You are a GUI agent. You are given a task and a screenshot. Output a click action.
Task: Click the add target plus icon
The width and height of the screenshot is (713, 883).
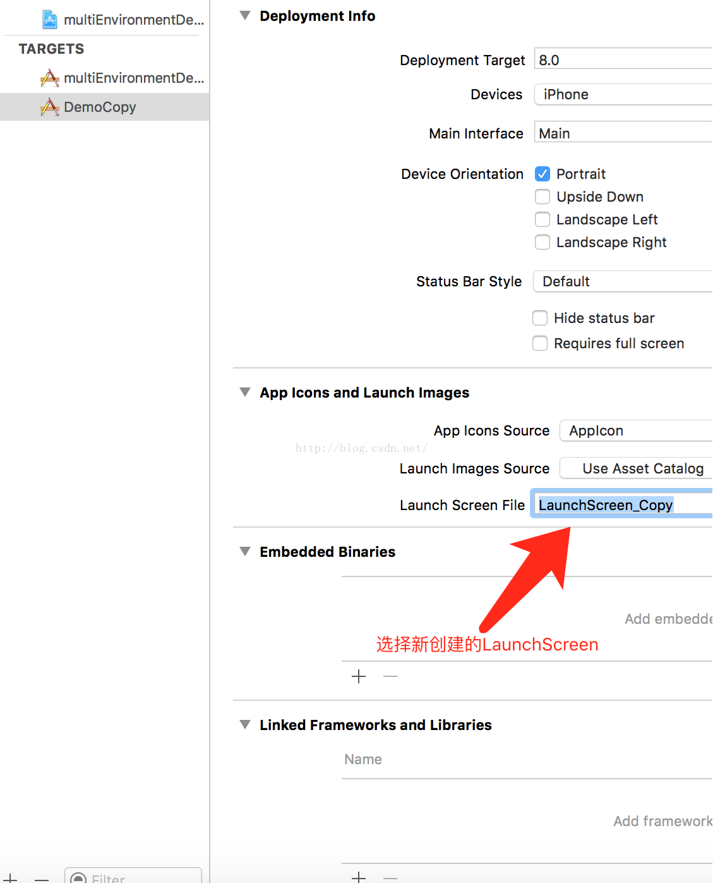pyautogui.click(x=11, y=878)
